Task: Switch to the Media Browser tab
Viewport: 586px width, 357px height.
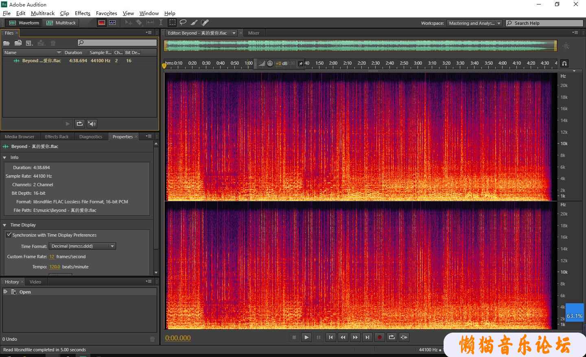Action: point(20,137)
